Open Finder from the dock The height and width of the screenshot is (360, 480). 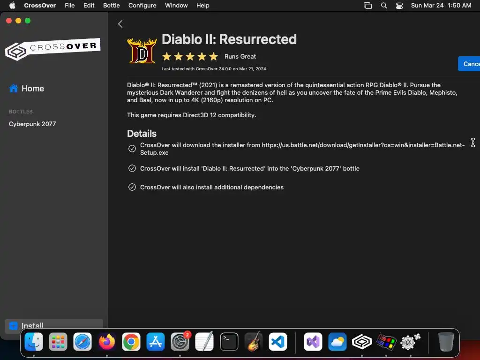[34, 342]
